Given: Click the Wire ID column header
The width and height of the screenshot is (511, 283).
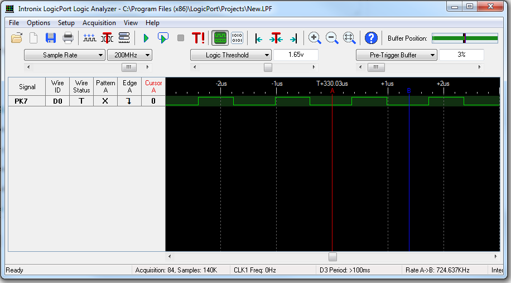Looking at the screenshot, I should 57,86.
